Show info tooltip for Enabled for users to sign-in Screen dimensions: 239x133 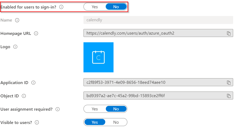click(61, 7)
